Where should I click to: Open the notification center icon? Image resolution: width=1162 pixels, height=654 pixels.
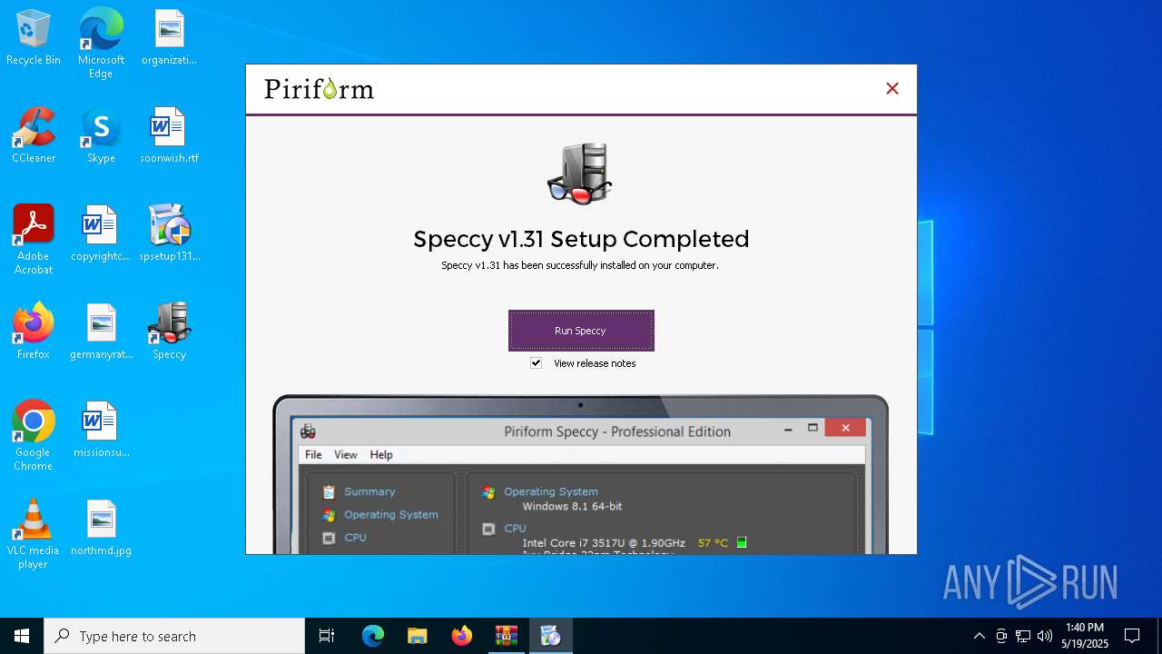(1132, 636)
